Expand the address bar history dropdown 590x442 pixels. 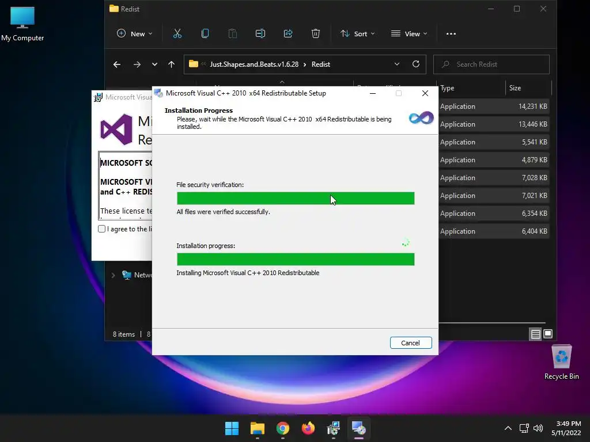(397, 64)
